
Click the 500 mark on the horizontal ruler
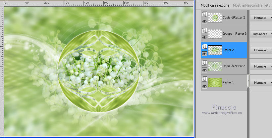[105, 3]
